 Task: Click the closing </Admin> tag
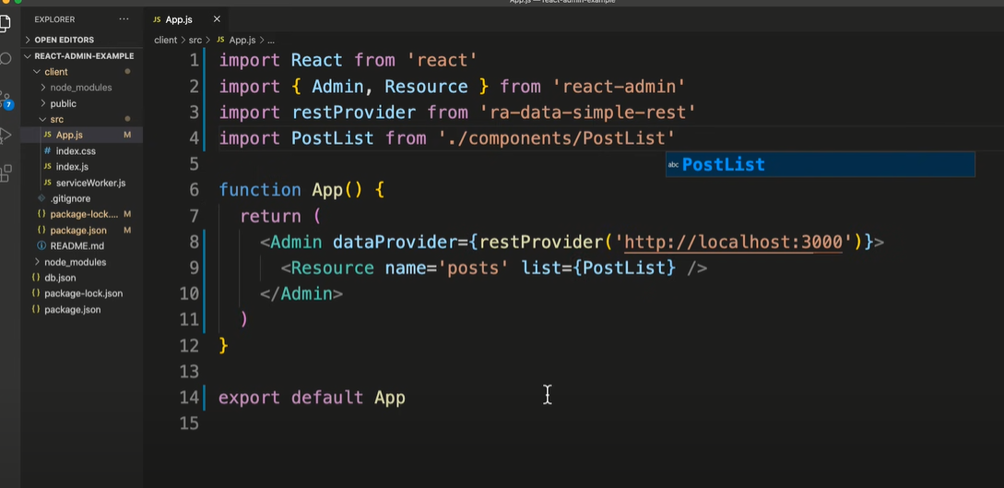pyautogui.click(x=301, y=294)
